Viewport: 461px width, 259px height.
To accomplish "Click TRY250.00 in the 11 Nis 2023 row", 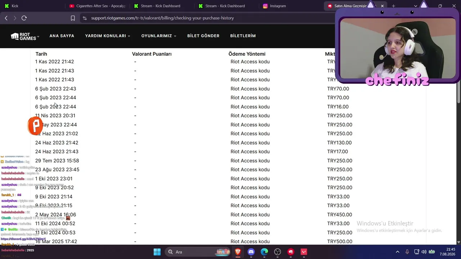I will tap(340, 115).
